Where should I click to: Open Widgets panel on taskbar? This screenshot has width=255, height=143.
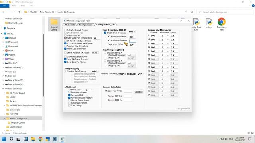tap(26, 139)
